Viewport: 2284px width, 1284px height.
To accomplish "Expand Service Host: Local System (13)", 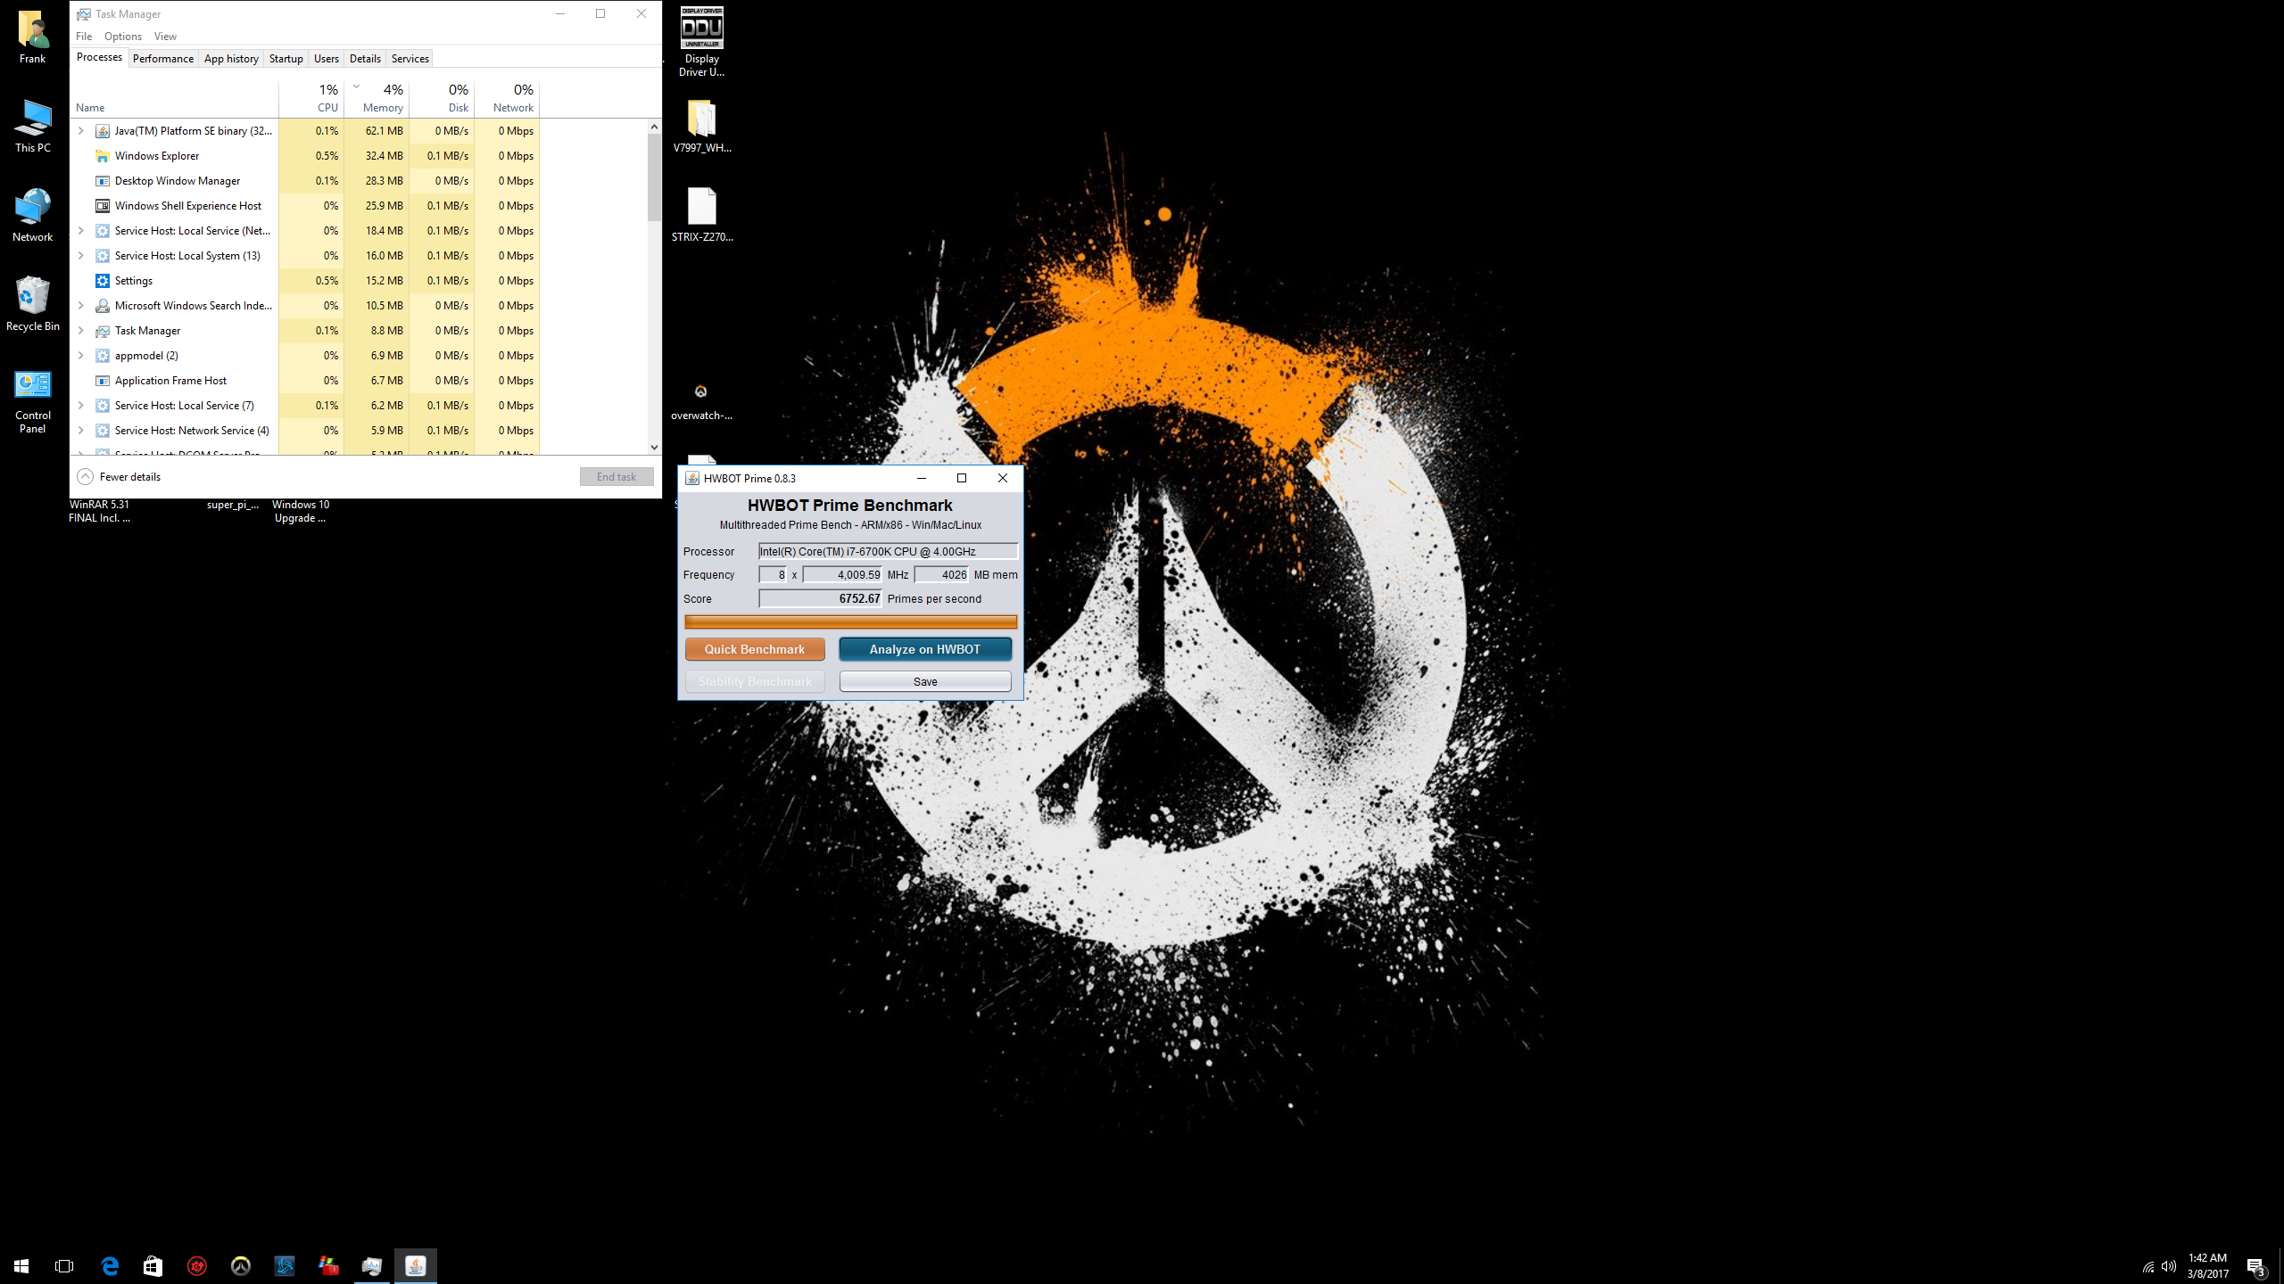I will pyautogui.click(x=81, y=256).
